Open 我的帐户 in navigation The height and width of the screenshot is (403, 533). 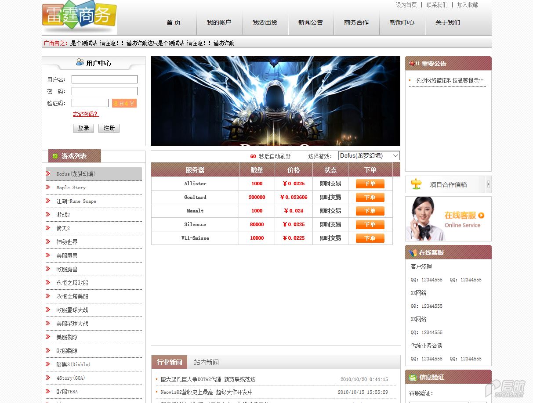[x=219, y=22]
